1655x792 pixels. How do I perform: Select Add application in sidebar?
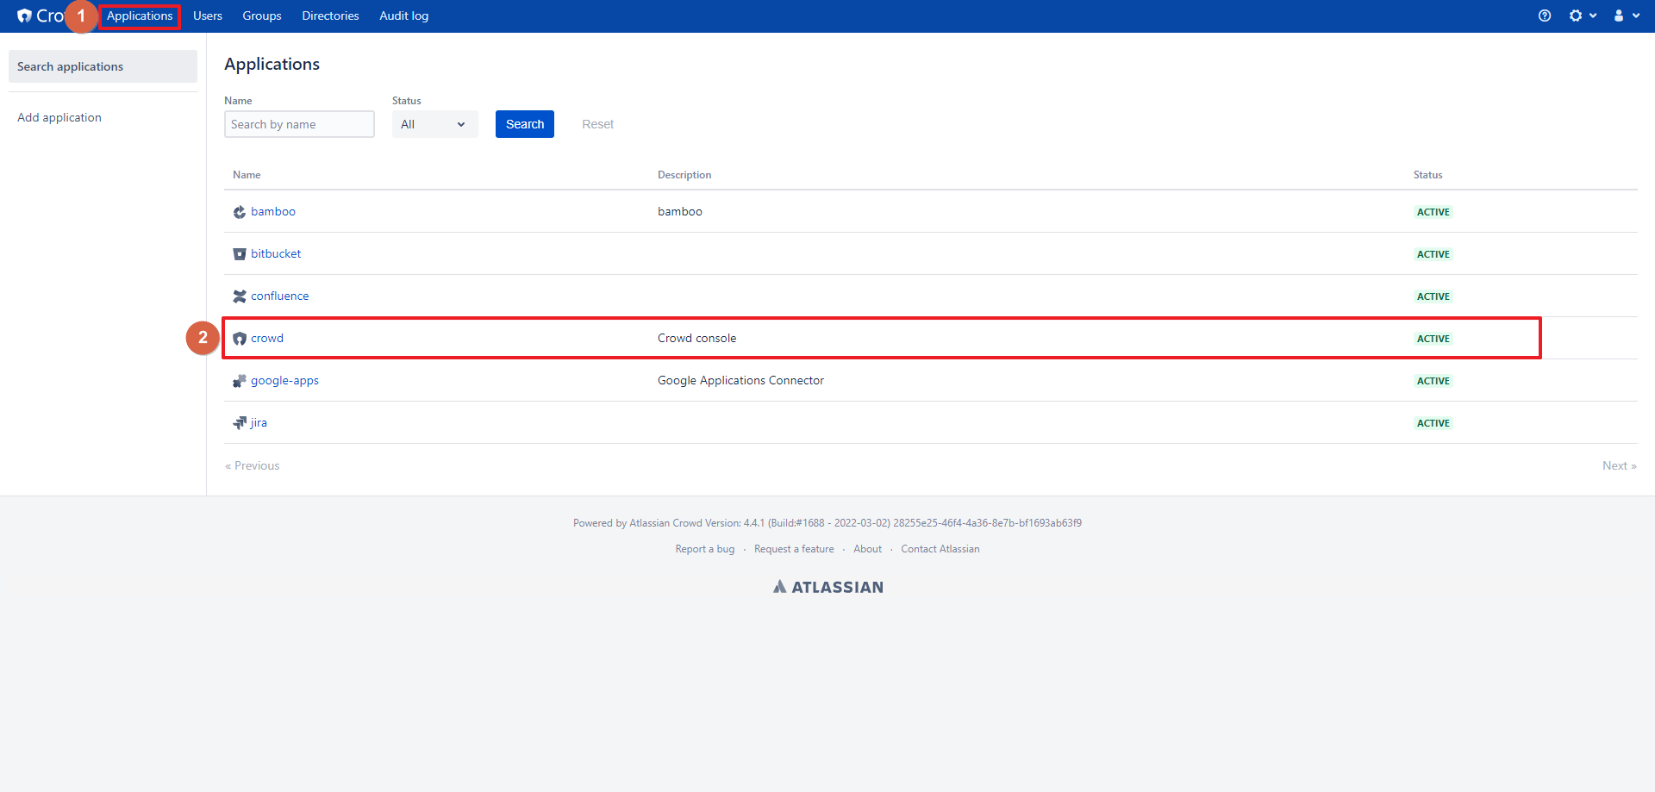click(x=59, y=117)
